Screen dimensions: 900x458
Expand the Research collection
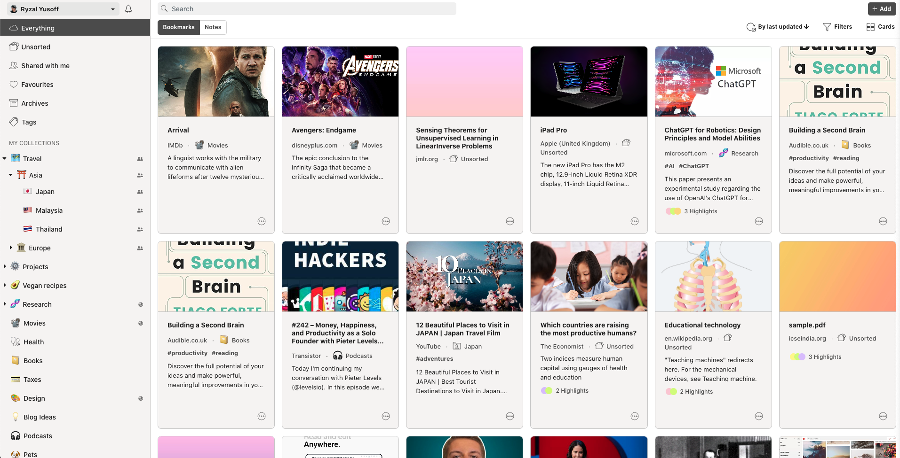click(5, 304)
